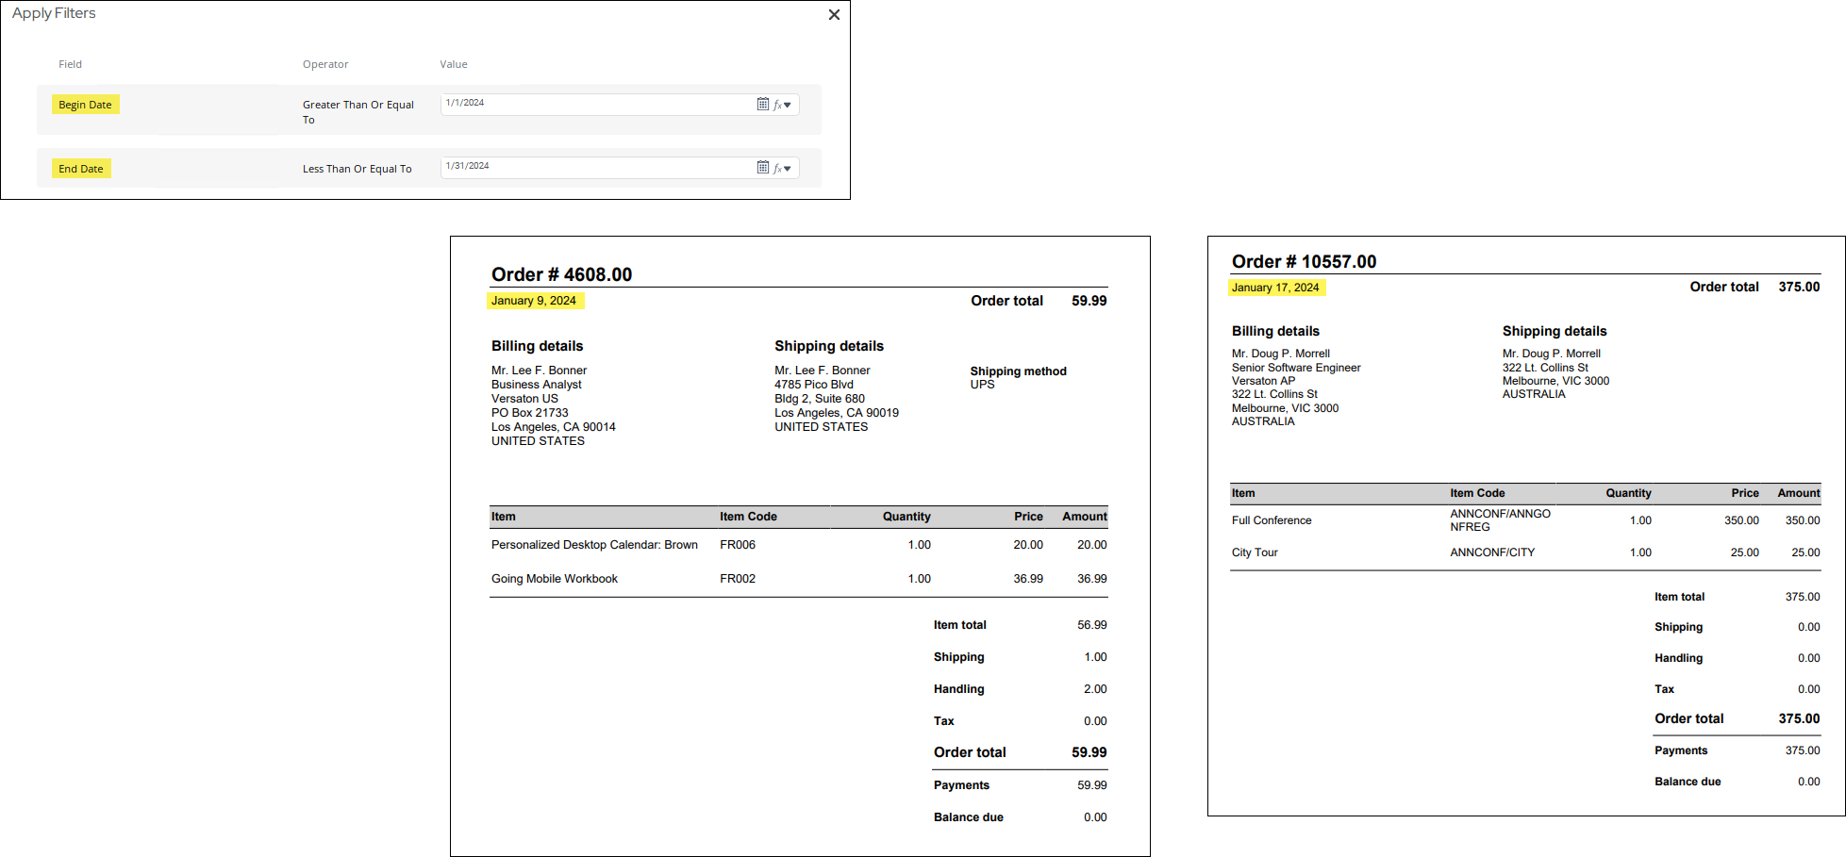Close the Apply Filters dialog
Viewport: 1846px width, 857px height.
[834, 15]
